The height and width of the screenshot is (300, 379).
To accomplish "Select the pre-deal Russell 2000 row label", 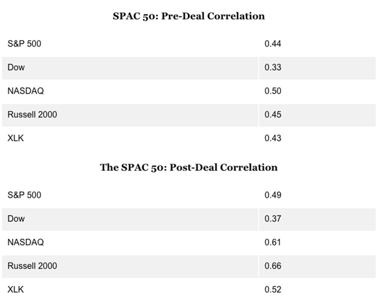I will (32, 115).
